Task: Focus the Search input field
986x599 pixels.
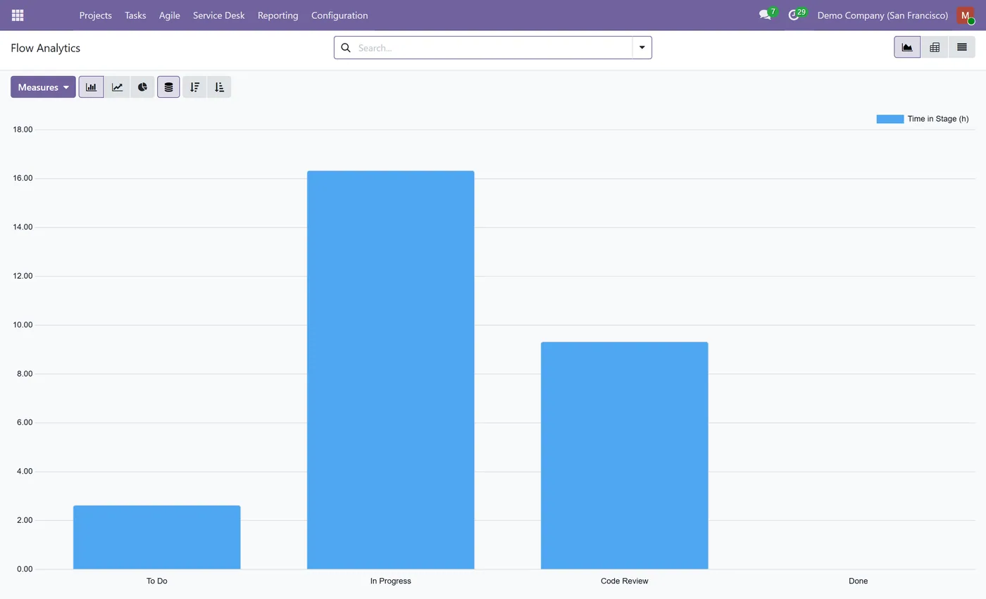Action: click(x=493, y=48)
